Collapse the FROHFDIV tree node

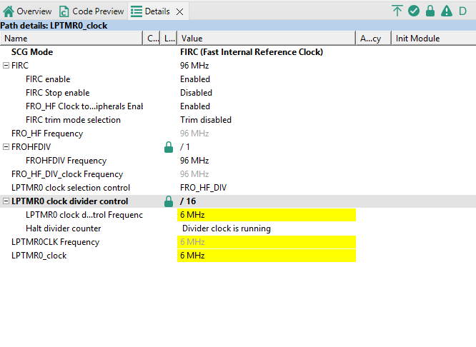pos(6,147)
